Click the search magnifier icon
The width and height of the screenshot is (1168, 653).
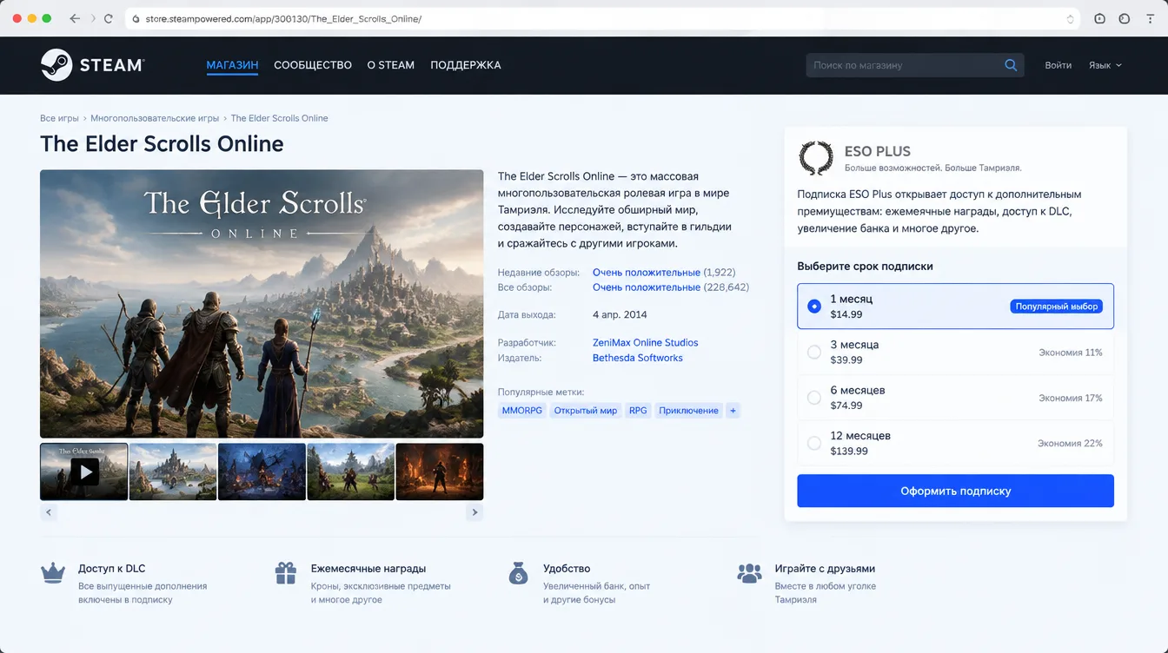click(1011, 65)
